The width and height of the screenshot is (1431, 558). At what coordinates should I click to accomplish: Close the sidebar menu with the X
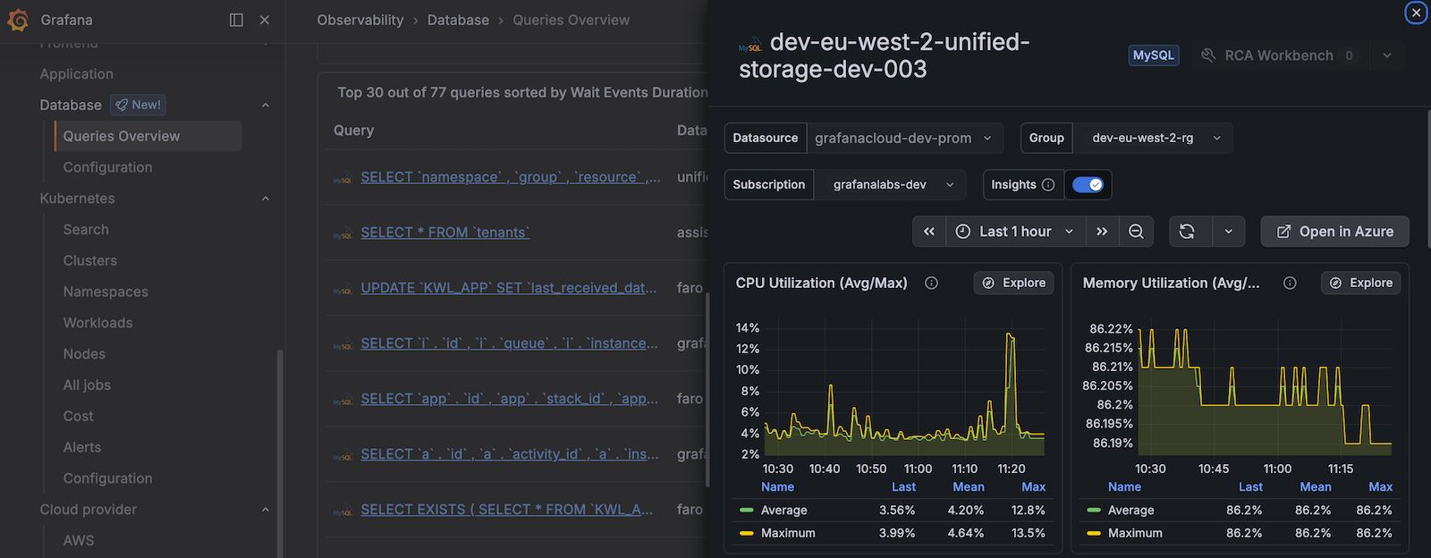(265, 20)
